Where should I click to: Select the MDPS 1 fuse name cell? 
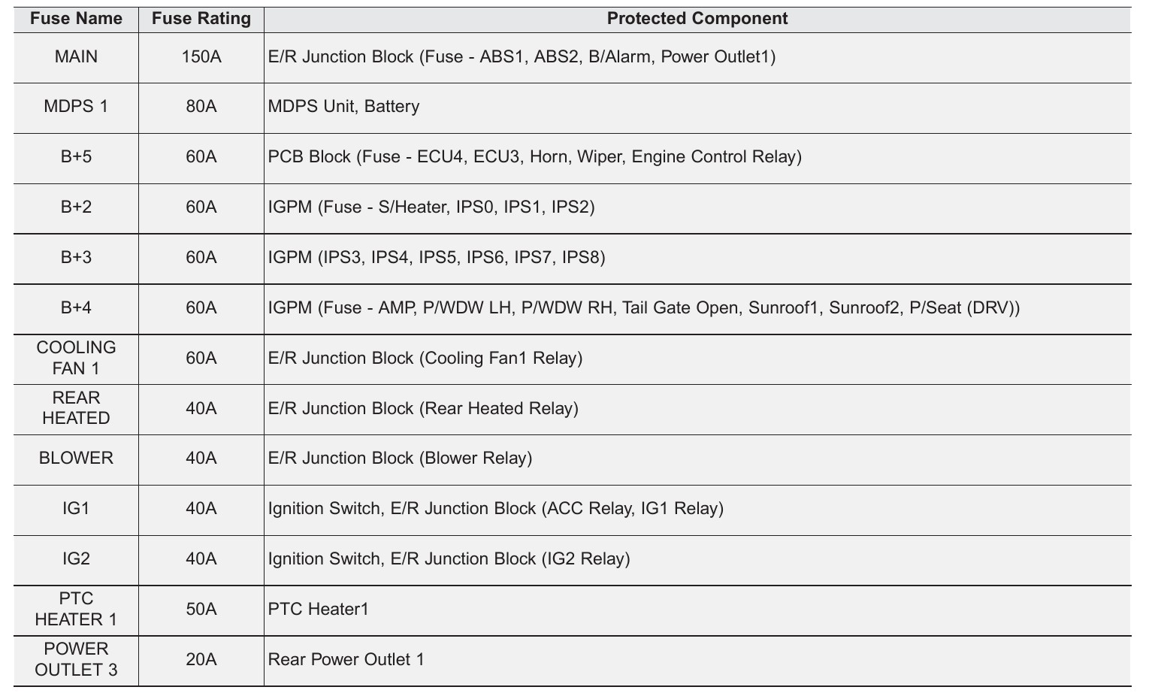tap(76, 107)
